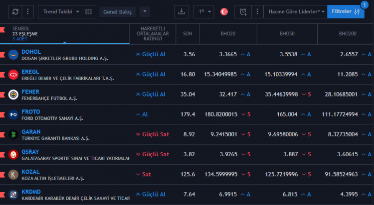Open three-dot menu next to alarm icon
This screenshot has height=205, width=374.
pos(257,11)
